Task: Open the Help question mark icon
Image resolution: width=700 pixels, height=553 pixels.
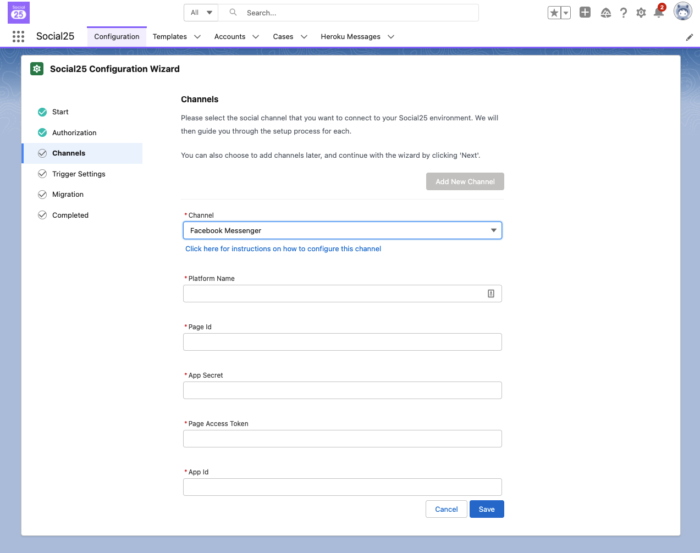Action: pyautogui.click(x=623, y=13)
